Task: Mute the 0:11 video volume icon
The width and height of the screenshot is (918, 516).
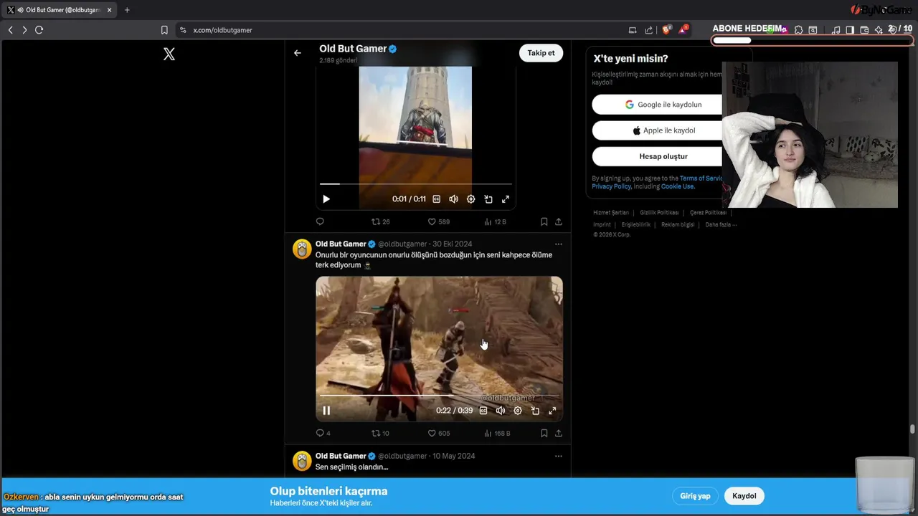Action: pos(453,199)
